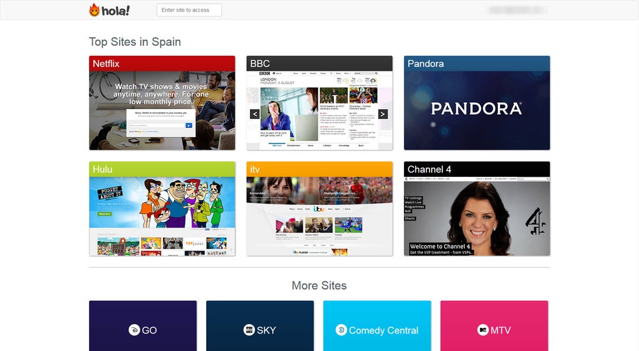Viewport: 639px width, 351px height.
Task: Click the sky icon on SKY tile
Action: [x=249, y=330]
